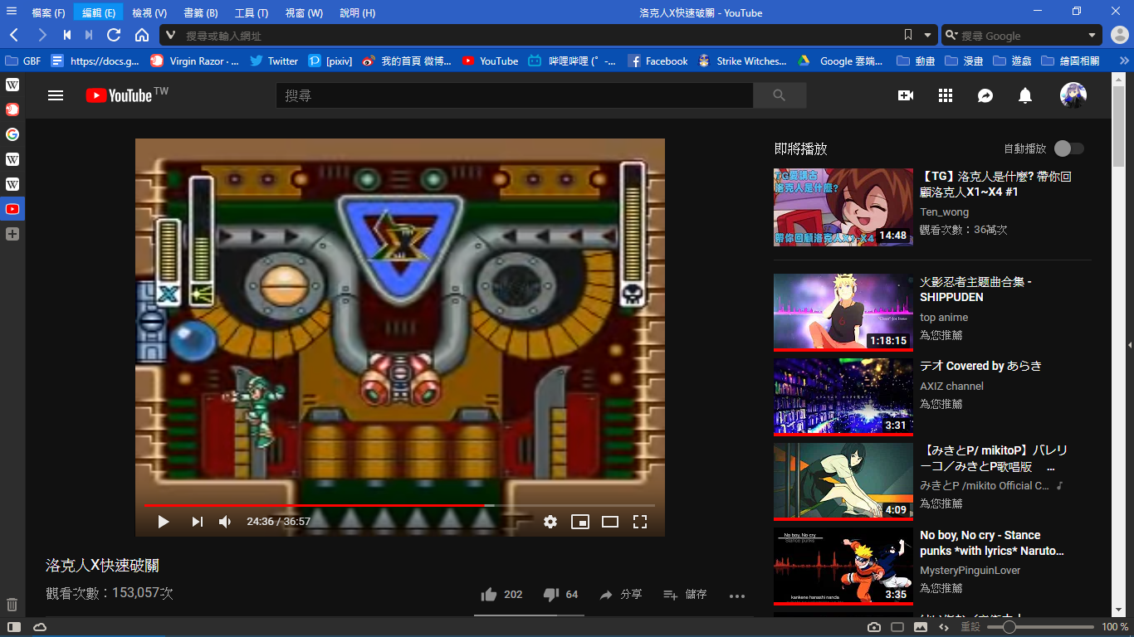Like the video with thumbs up
The height and width of the screenshot is (637, 1134).
[501, 595]
